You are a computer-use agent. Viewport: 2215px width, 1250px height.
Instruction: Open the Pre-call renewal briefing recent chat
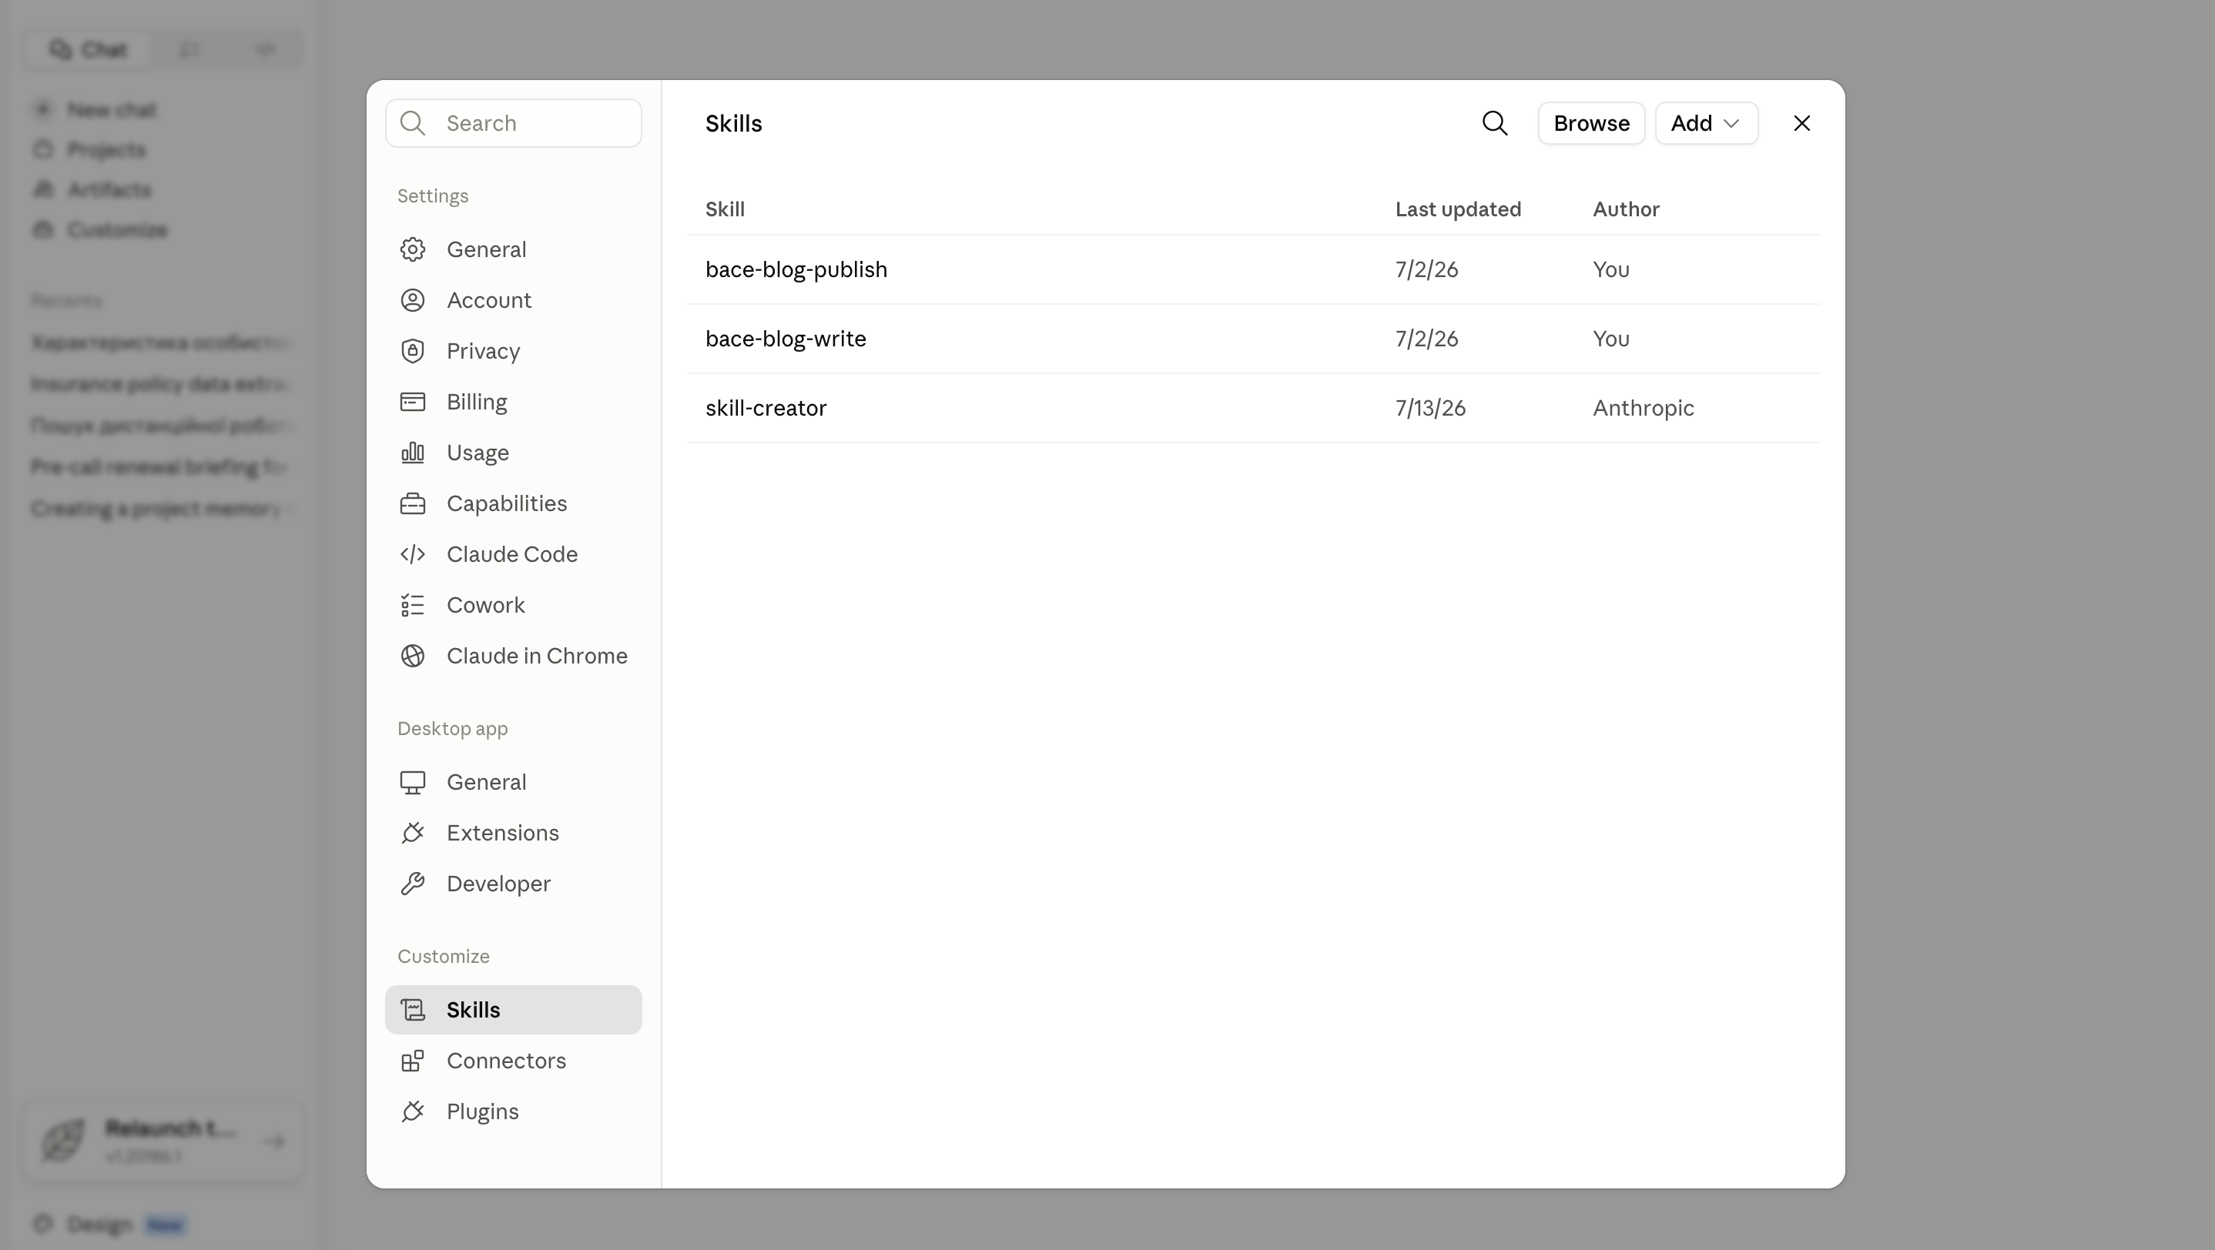click(162, 466)
